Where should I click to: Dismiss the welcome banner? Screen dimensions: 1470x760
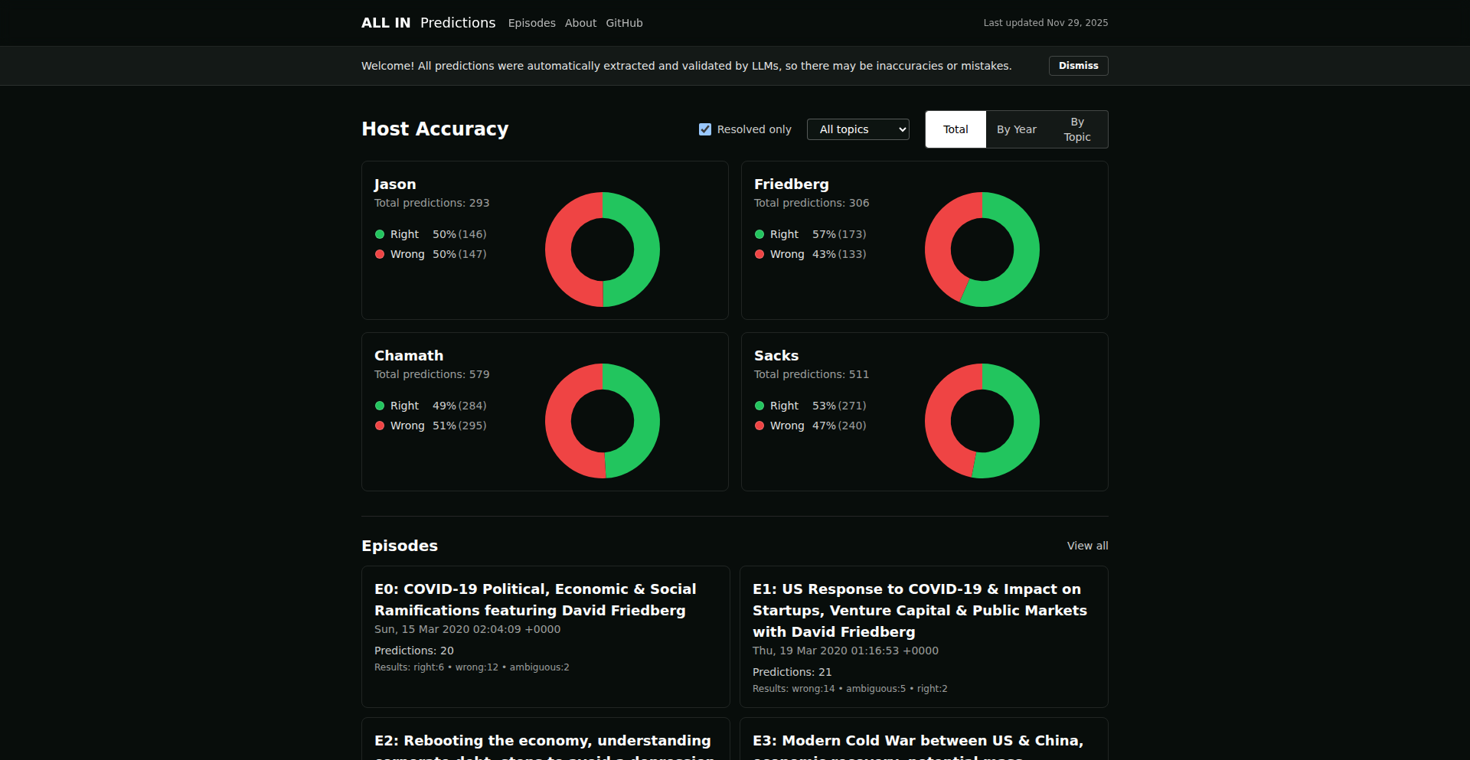[1078, 66]
